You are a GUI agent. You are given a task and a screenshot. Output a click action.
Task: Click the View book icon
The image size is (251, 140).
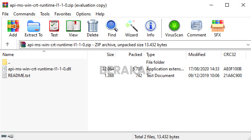(x=73, y=28)
